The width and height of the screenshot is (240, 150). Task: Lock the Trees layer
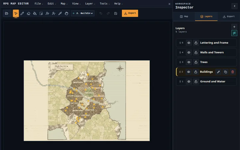[x=196, y=62]
